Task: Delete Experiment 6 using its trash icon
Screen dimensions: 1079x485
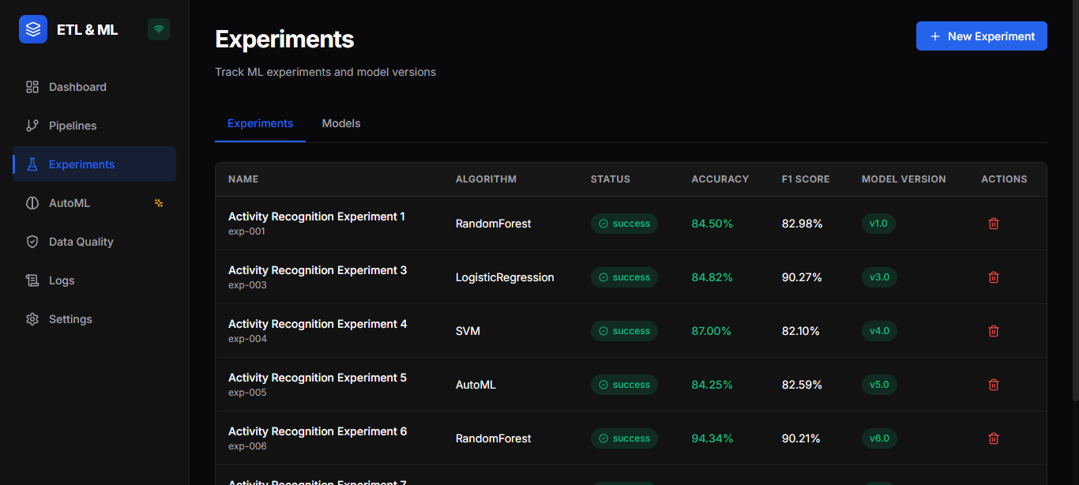Action: [x=994, y=438]
